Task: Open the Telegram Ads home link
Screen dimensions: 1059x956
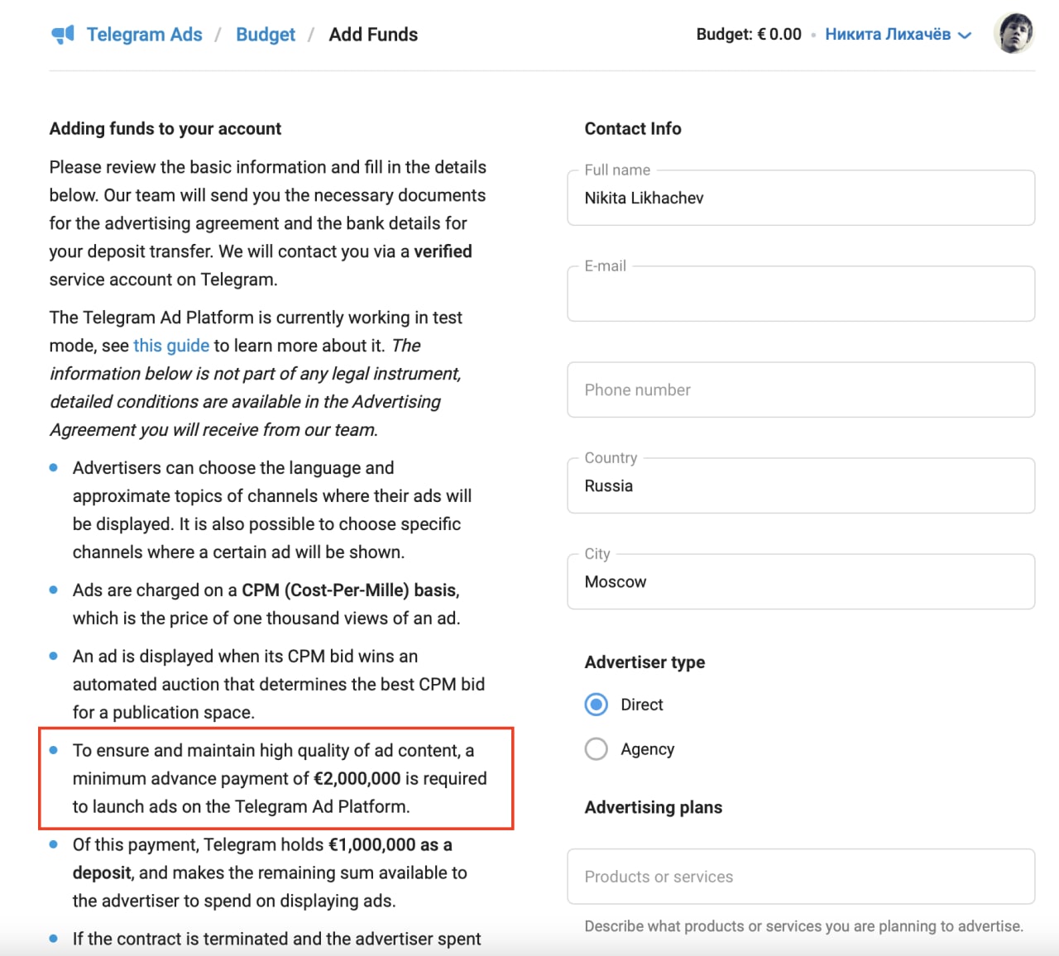Action: coord(144,35)
